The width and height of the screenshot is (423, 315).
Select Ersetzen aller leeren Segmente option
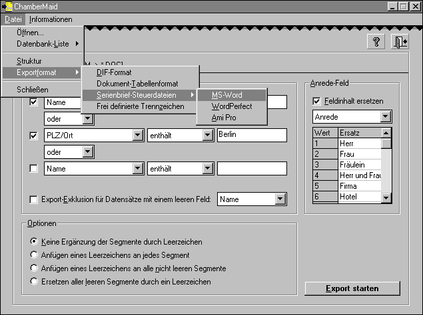click(34, 282)
